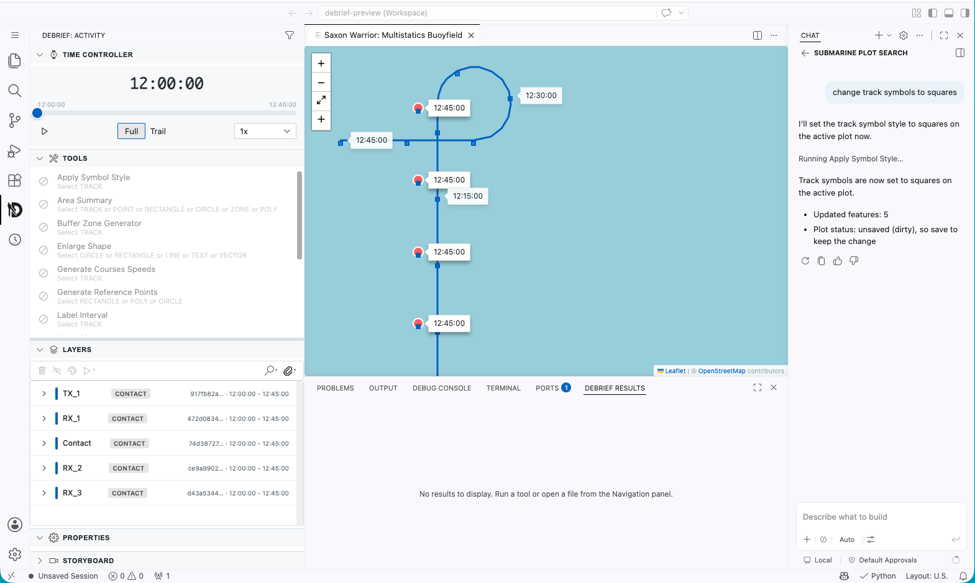The width and height of the screenshot is (975, 583).
Task: Zoom out on the map
Action: coord(321,83)
